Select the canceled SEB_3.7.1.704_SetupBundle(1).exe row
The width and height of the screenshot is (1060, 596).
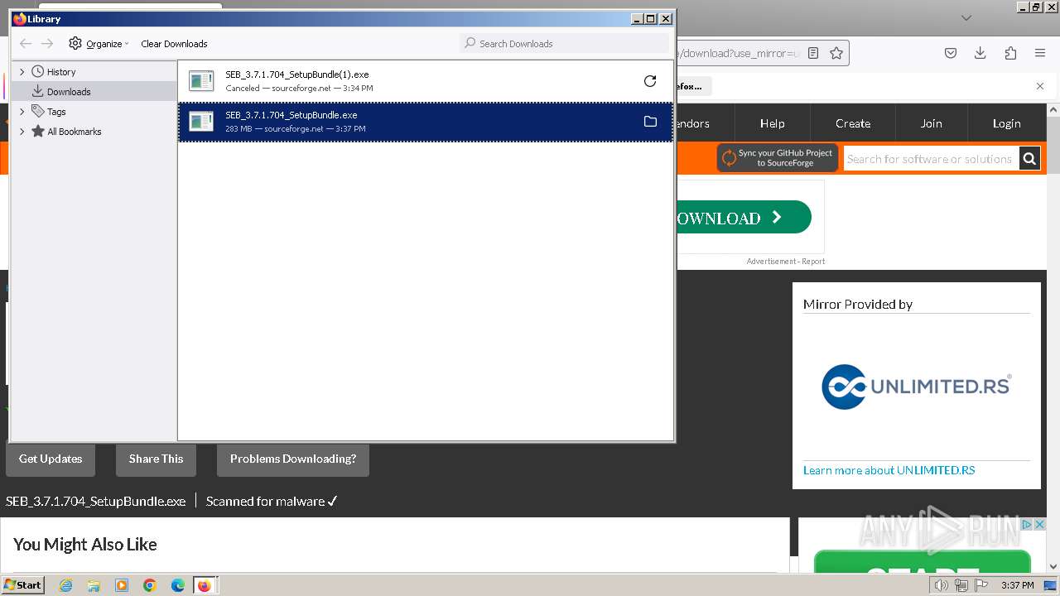[x=426, y=81]
